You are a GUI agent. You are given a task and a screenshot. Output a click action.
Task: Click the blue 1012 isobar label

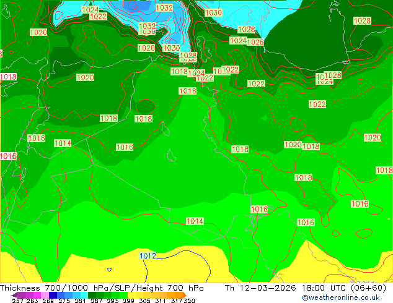[x=148, y=256]
